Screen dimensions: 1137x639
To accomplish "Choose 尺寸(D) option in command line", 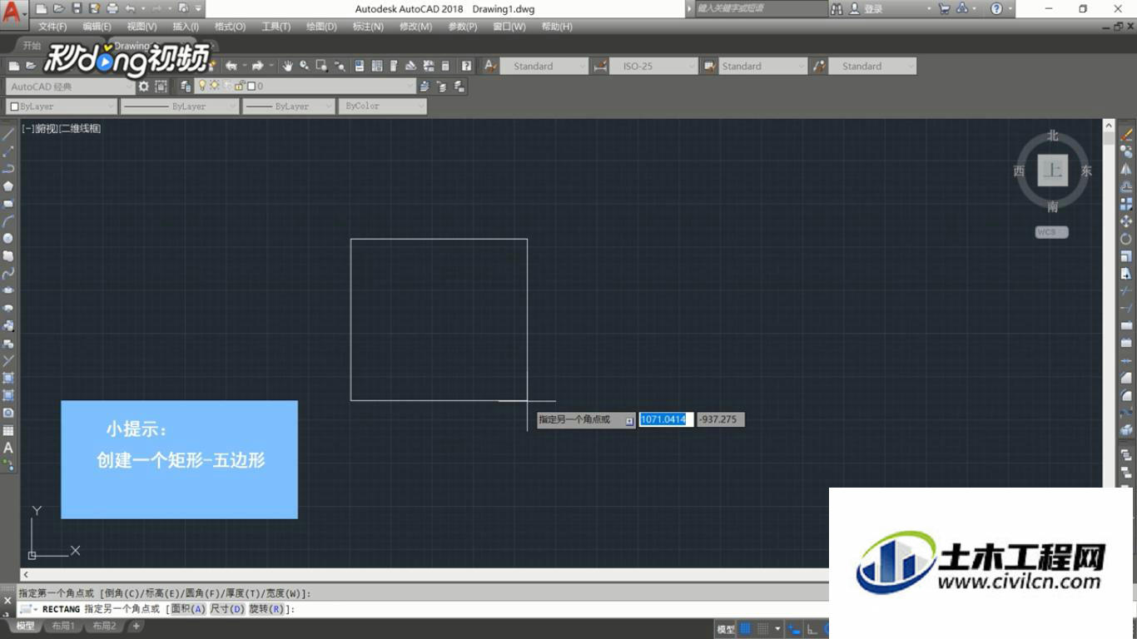I will [x=227, y=609].
